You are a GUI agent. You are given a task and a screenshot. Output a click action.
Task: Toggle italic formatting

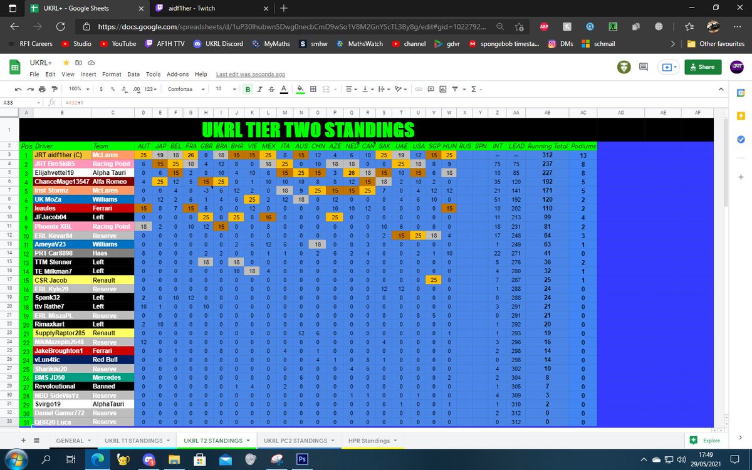[260, 89]
